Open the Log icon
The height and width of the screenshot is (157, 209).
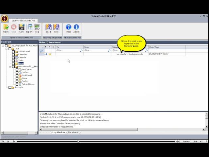(x=37, y=27)
